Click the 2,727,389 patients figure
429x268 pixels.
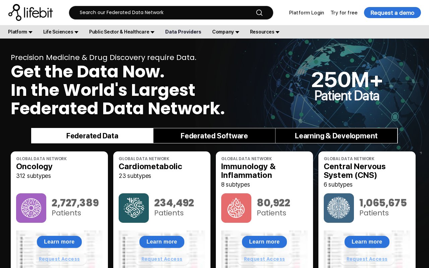[x=75, y=203]
